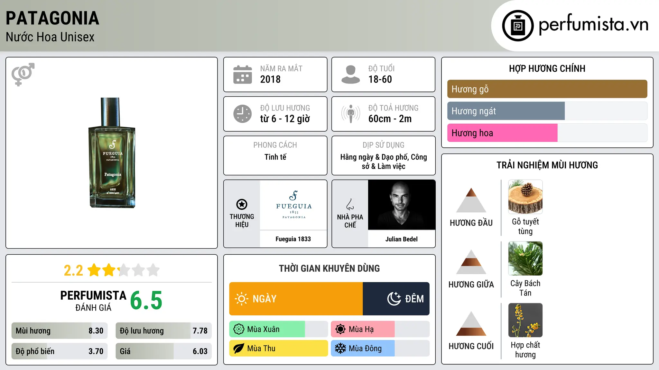Open the Patagonia perfume bottle image

(112, 153)
